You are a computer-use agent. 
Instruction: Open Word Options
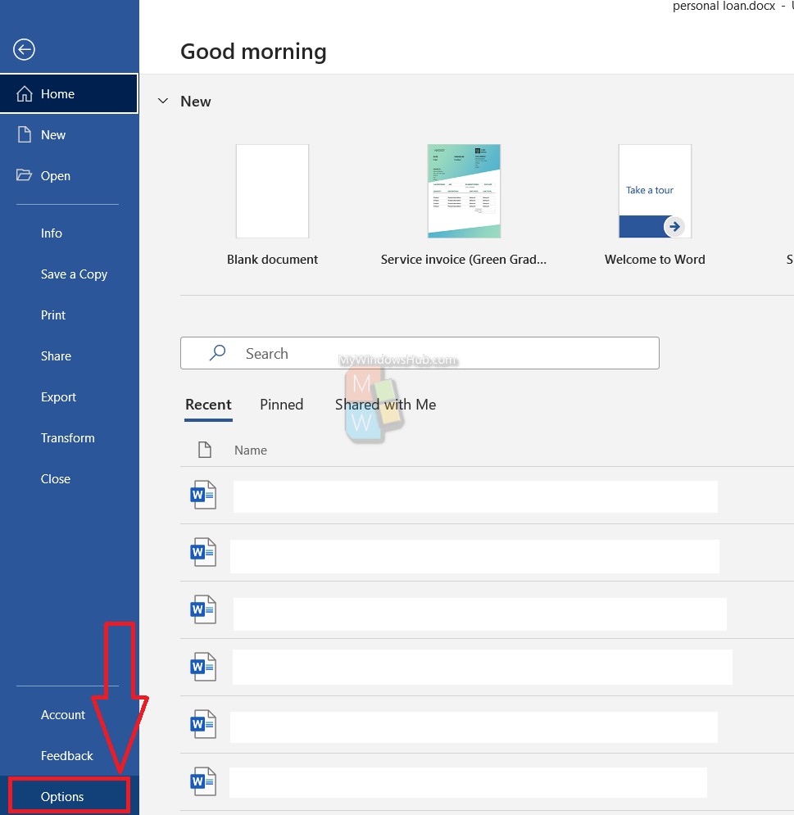(69, 796)
